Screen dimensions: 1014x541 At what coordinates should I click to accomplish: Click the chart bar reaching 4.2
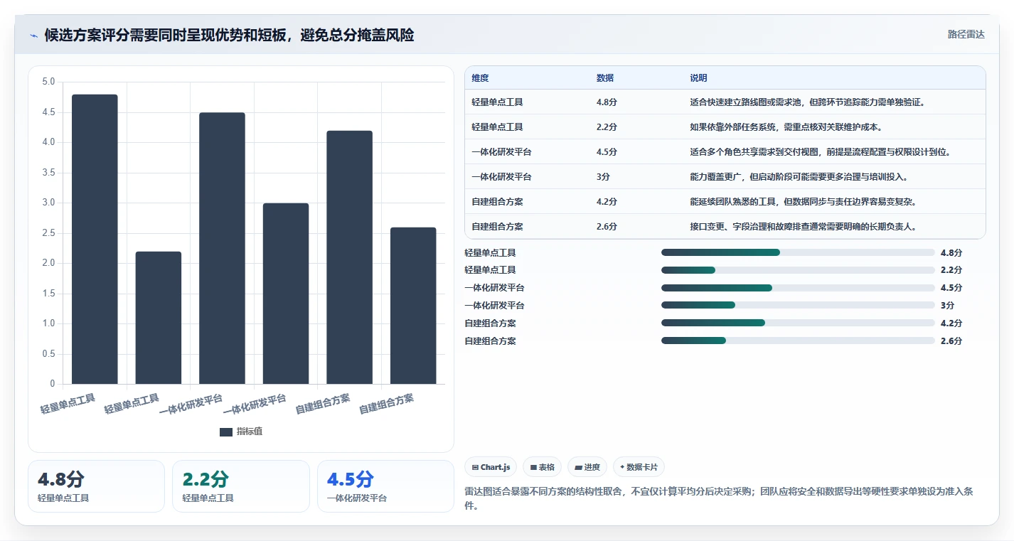click(x=349, y=257)
